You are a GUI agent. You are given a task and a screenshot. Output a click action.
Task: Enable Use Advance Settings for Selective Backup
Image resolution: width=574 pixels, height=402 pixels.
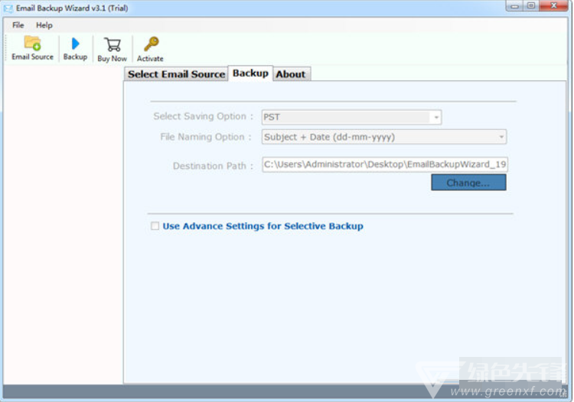coord(155,226)
